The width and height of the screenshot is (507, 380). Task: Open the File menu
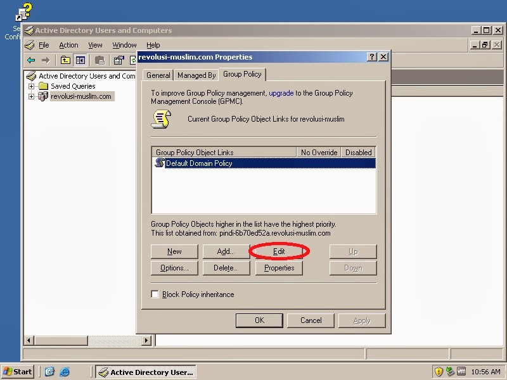[44, 45]
